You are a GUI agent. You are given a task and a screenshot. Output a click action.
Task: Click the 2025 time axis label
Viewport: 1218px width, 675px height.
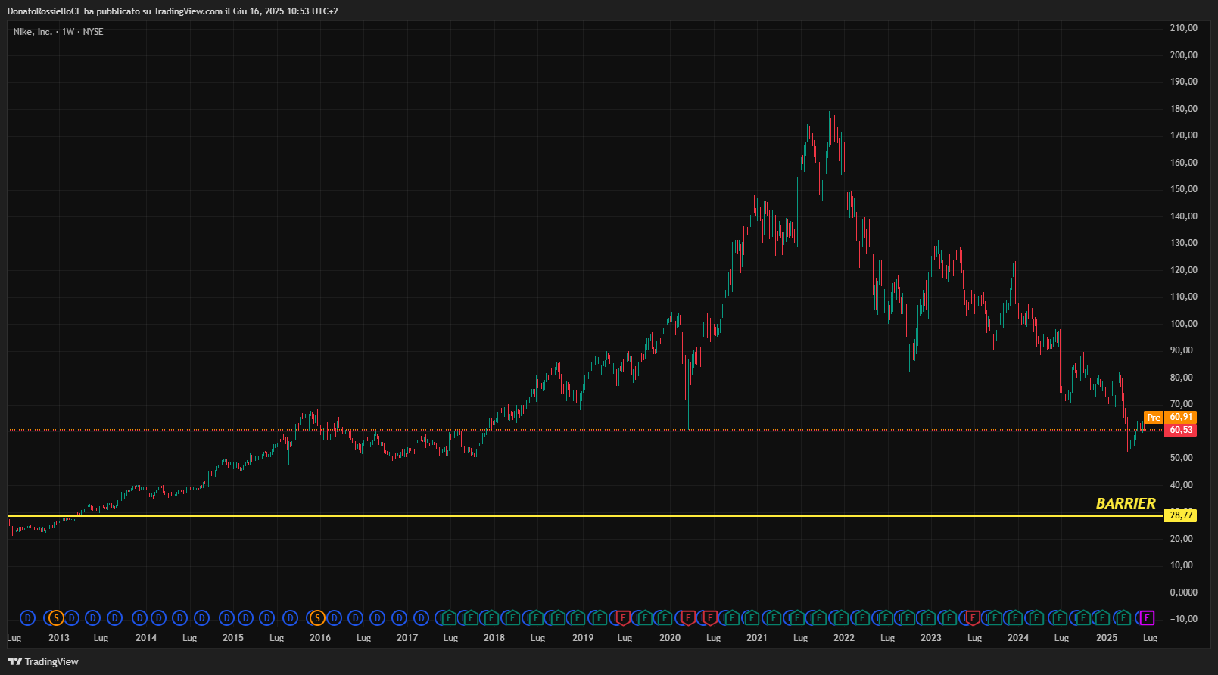coord(1107,638)
